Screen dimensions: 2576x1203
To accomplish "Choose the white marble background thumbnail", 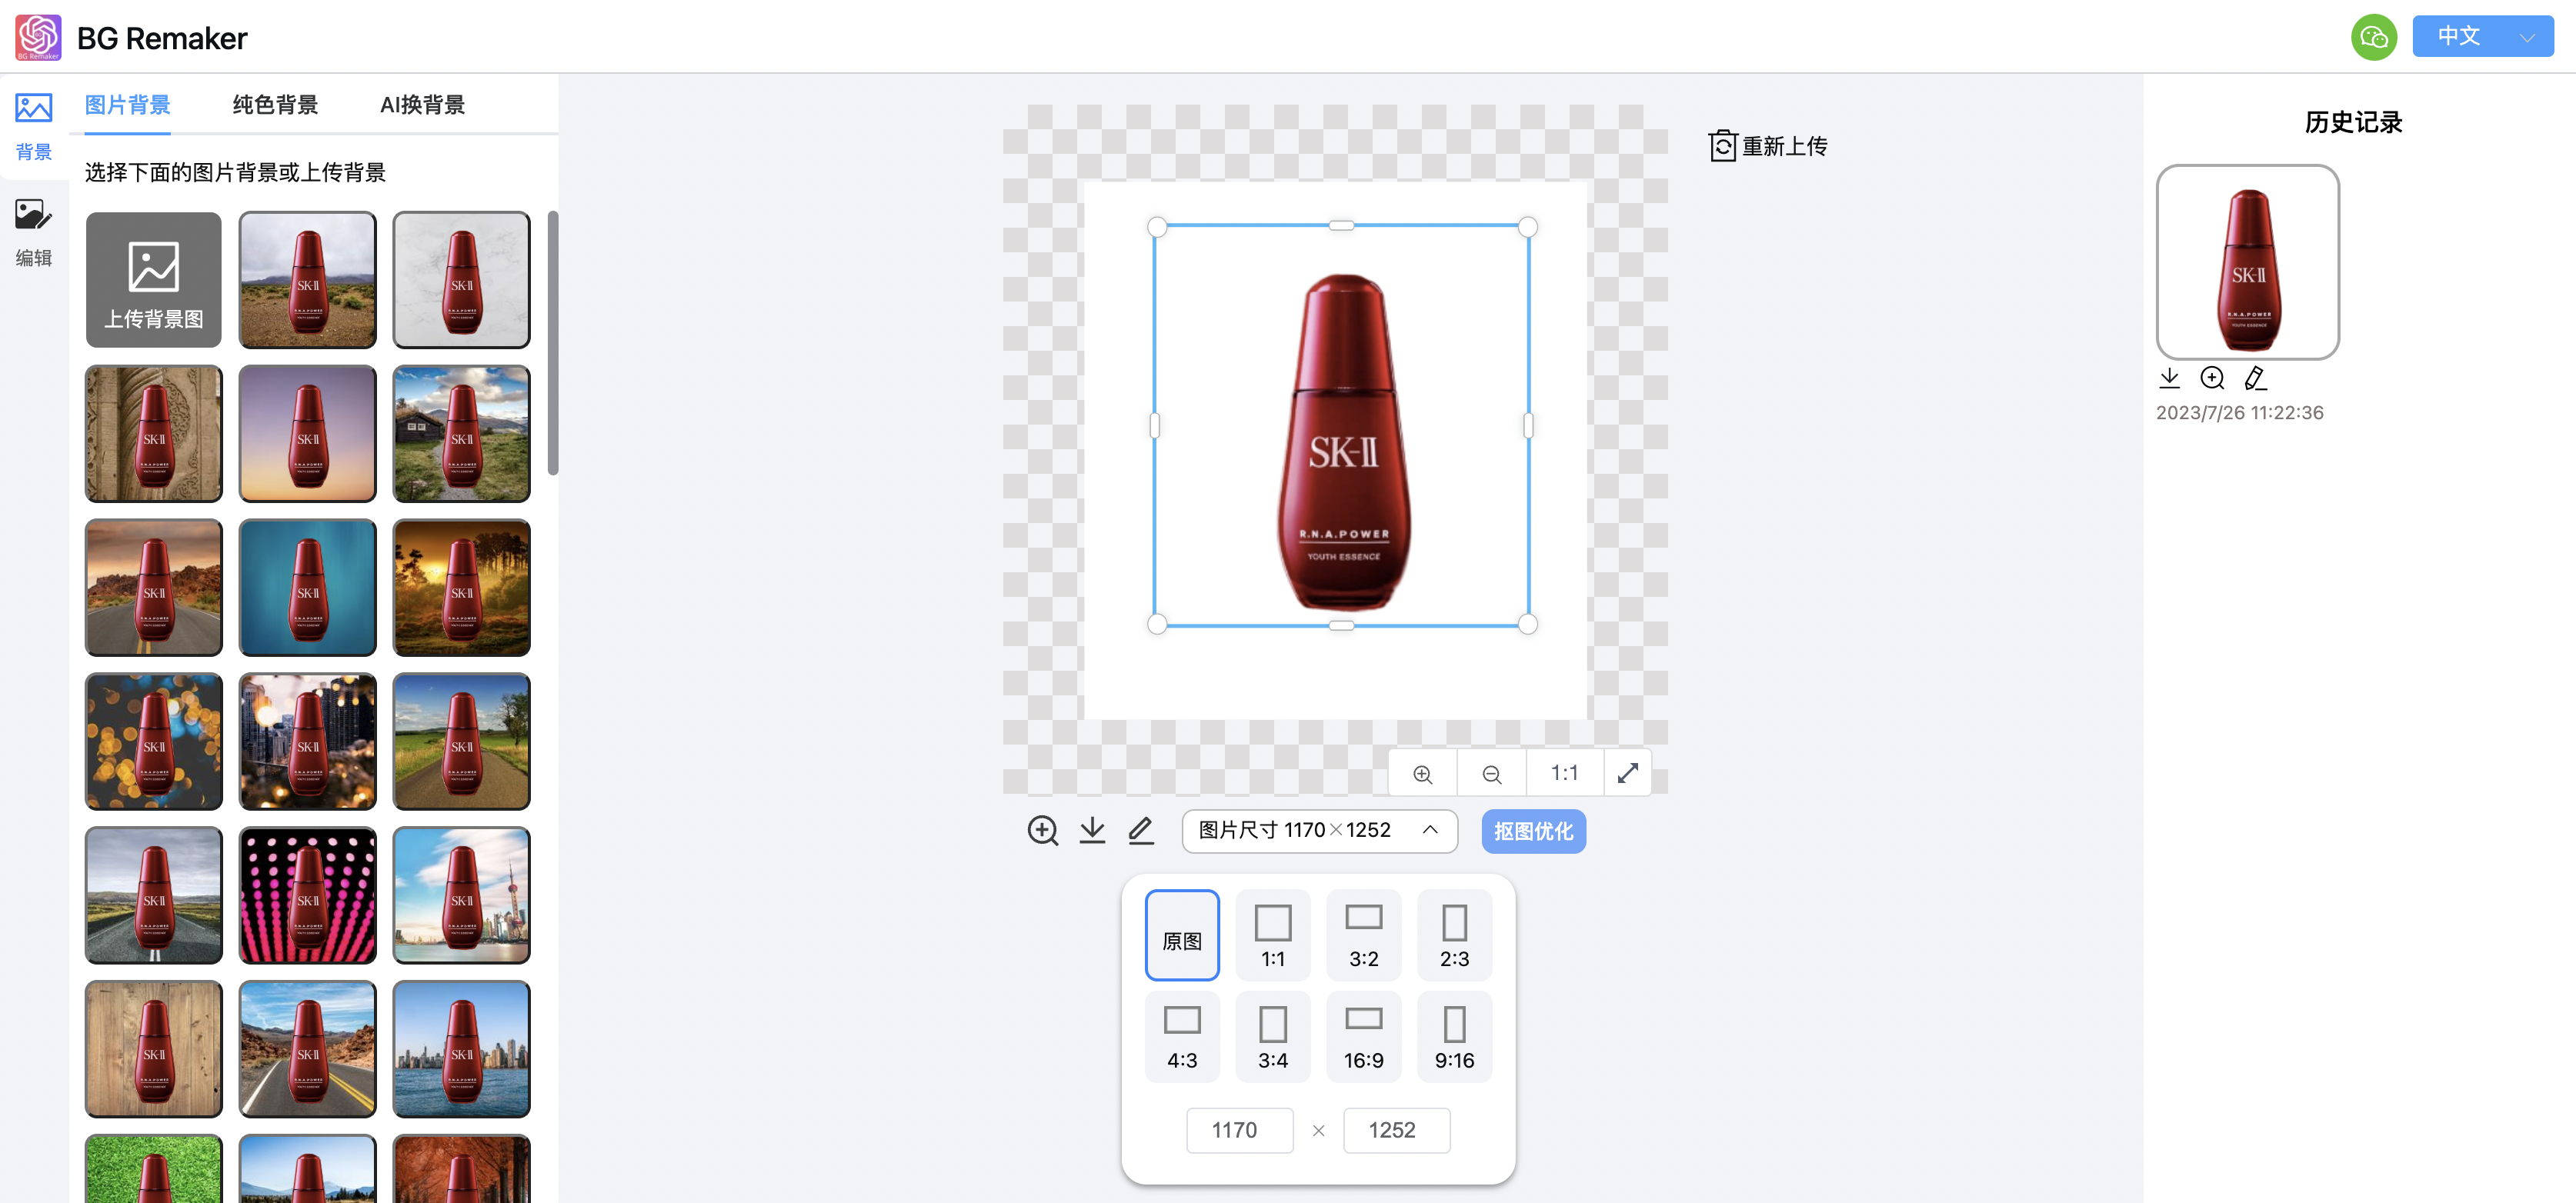I will [461, 280].
